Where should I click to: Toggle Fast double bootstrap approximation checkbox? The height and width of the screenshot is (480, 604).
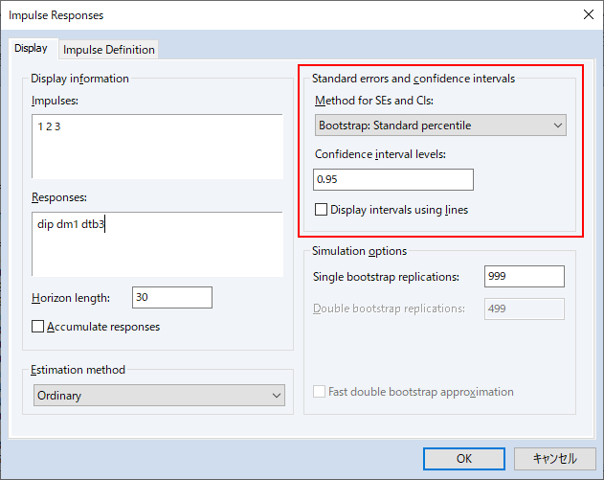pos(319,392)
